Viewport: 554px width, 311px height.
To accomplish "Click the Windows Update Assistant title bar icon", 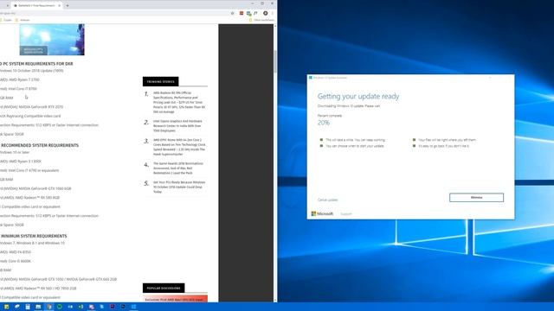I will point(310,78).
